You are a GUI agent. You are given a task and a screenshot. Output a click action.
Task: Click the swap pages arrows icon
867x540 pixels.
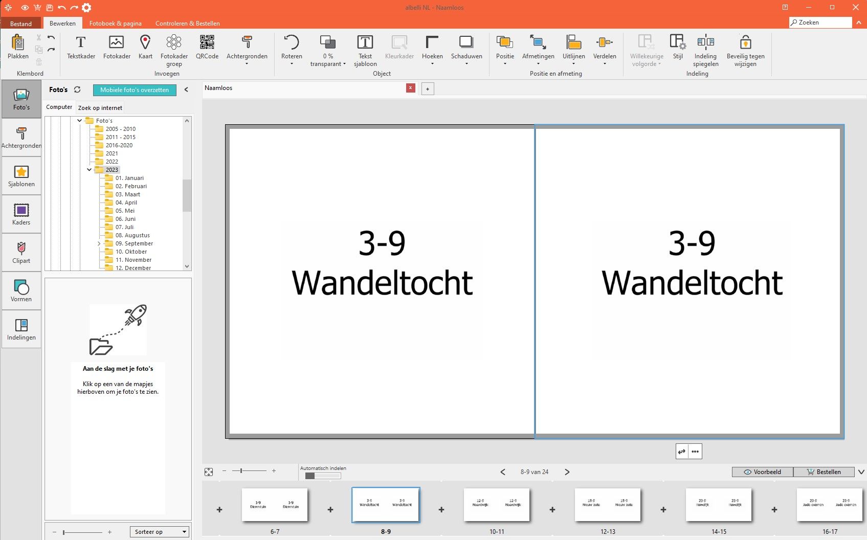[x=682, y=452]
